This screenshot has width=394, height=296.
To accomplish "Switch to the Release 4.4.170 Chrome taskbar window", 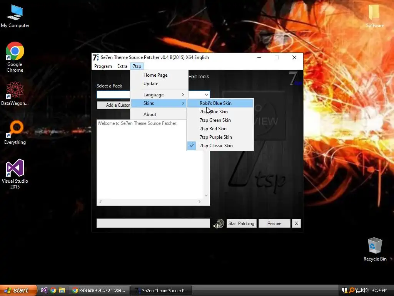I will tap(99, 290).
